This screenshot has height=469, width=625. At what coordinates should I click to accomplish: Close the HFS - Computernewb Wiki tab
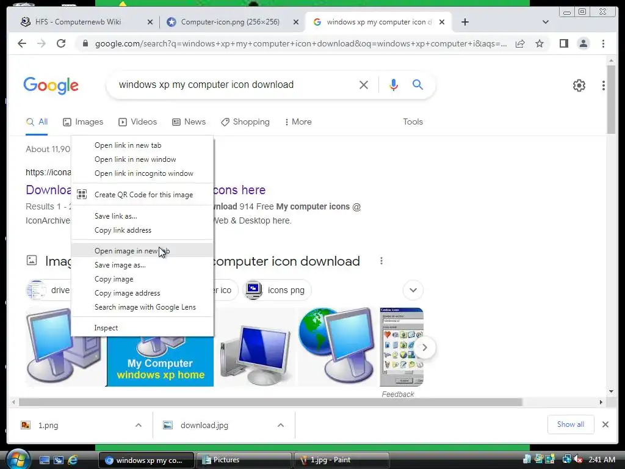[150, 22]
